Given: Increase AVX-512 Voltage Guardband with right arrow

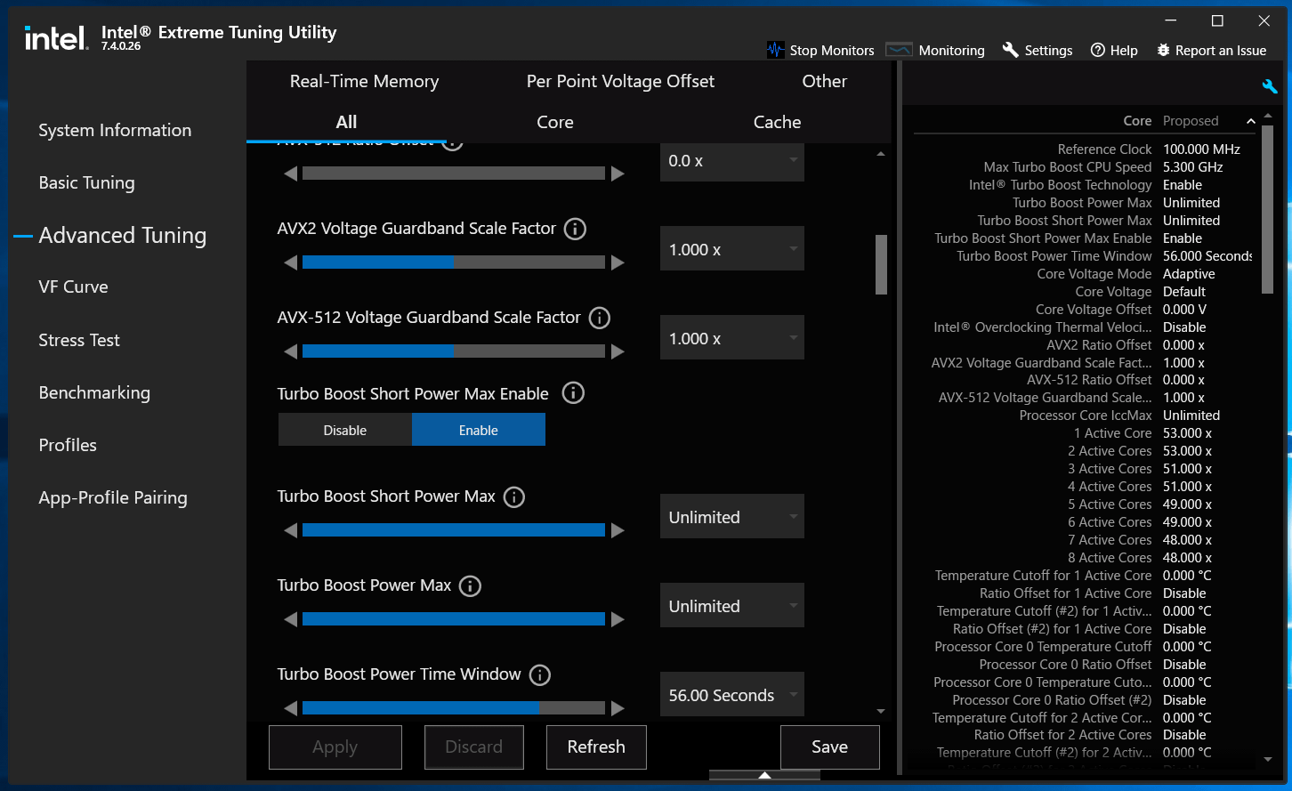Looking at the screenshot, I should [x=618, y=351].
